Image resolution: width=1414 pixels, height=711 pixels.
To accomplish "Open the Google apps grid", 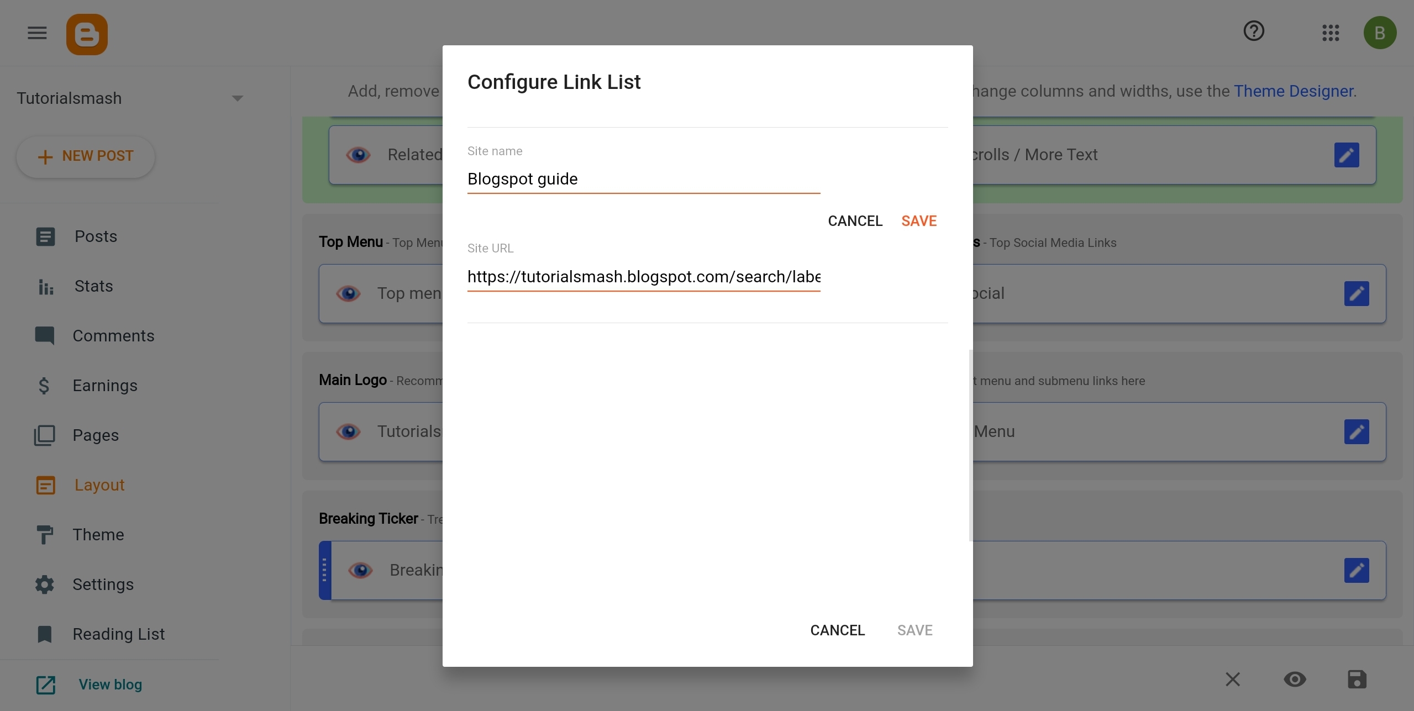I will pyautogui.click(x=1331, y=33).
